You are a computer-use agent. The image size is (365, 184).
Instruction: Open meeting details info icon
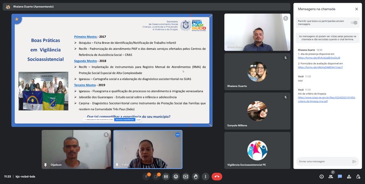tap(321, 177)
